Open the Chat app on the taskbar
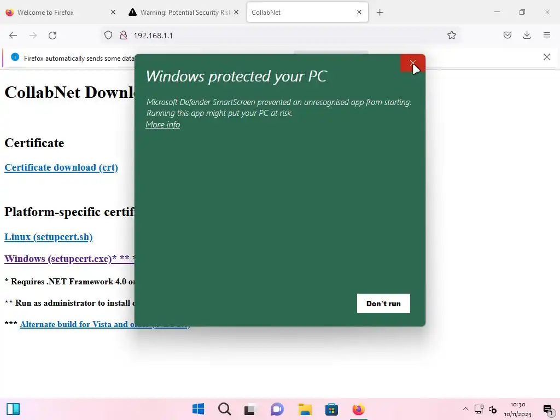Image resolution: width=560 pixels, height=420 pixels. point(277,409)
